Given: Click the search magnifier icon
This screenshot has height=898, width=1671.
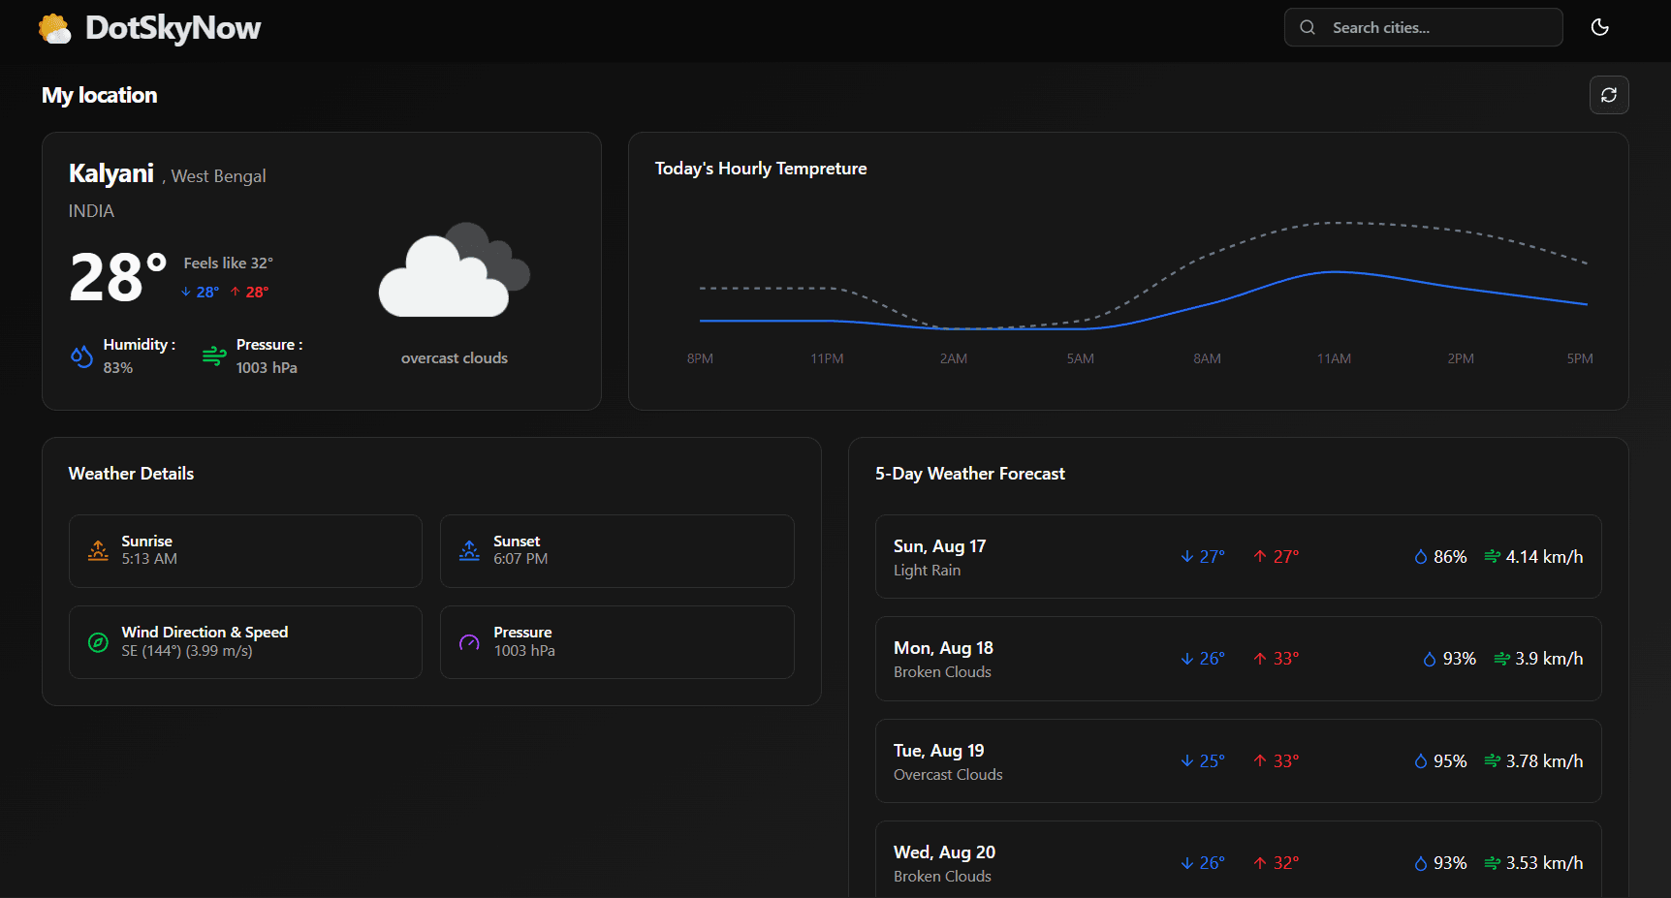Looking at the screenshot, I should (1308, 28).
